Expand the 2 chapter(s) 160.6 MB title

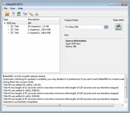tap(8, 33)
